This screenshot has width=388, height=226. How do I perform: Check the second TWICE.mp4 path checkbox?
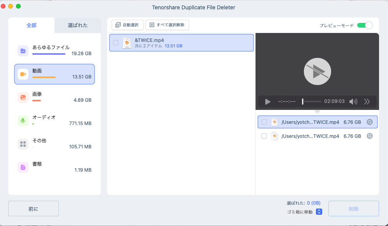tap(264, 136)
